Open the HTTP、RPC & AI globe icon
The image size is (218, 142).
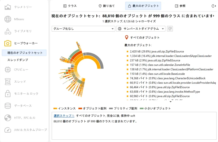8,118
